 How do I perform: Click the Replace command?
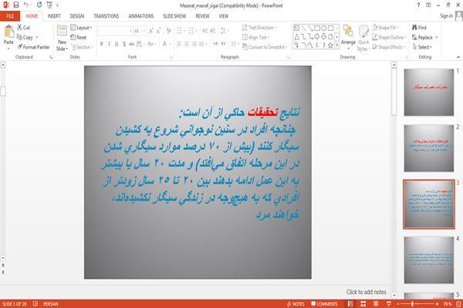(422, 37)
